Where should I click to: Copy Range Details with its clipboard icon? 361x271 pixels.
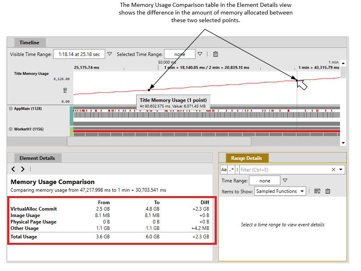[328, 191]
